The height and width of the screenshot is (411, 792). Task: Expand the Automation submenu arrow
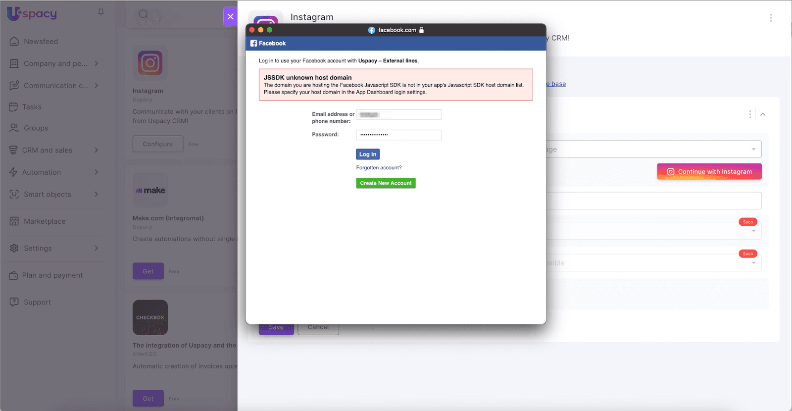(97, 172)
